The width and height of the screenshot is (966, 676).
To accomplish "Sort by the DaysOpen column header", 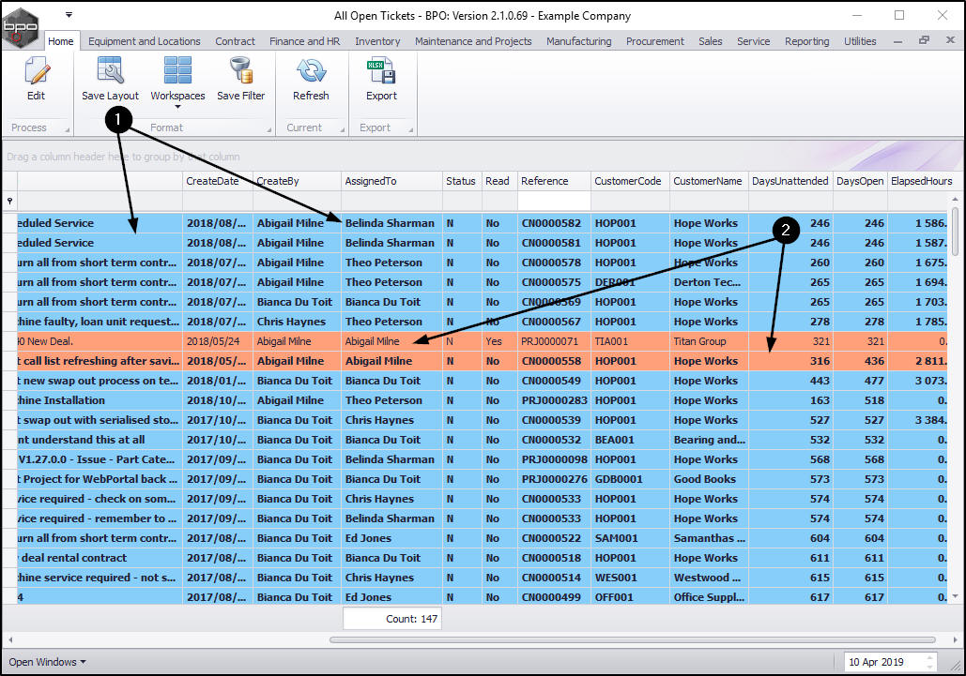I will 861,181.
